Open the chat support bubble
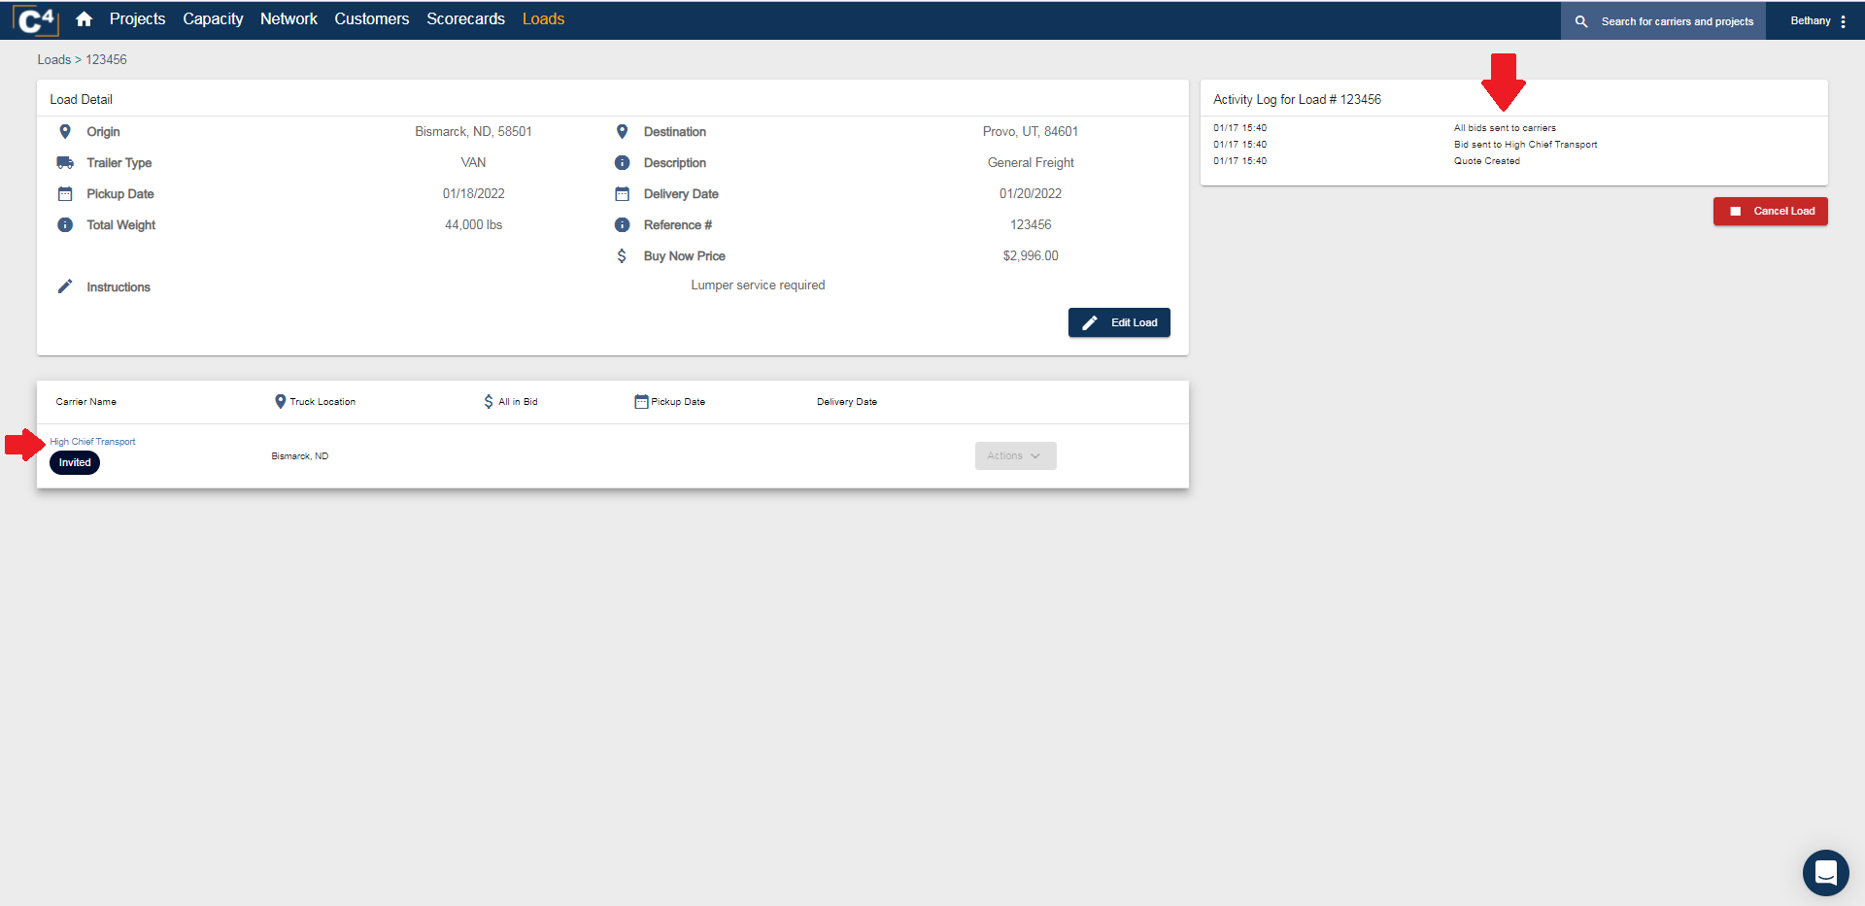This screenshot has height=906, width=1865. 1826,873
